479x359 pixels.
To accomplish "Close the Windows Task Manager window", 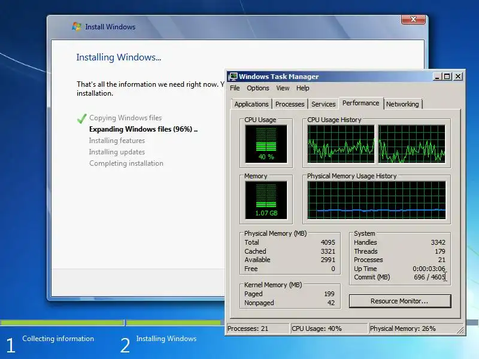I will [458, 77].
